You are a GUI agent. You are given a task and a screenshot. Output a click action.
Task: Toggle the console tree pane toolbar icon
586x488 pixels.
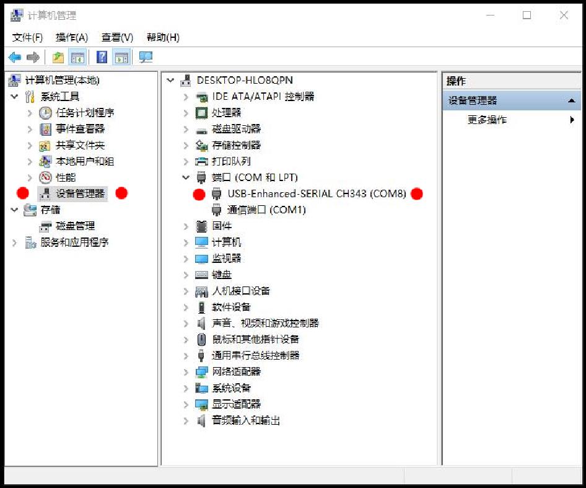coord(77,57)
